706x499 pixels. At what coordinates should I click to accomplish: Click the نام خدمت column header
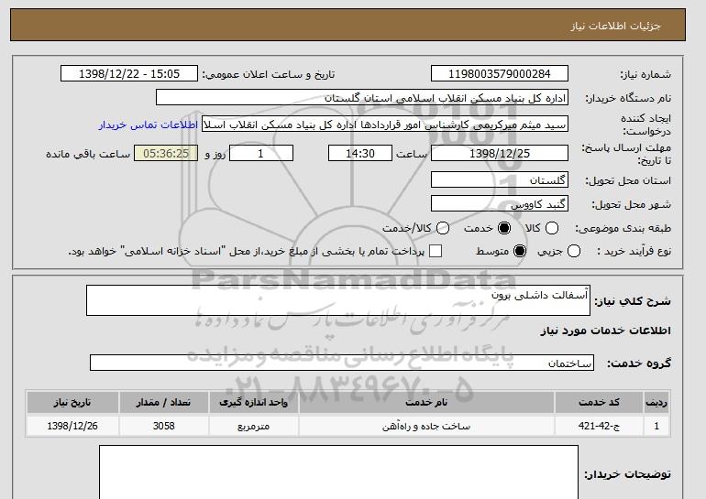click(426, 402)
